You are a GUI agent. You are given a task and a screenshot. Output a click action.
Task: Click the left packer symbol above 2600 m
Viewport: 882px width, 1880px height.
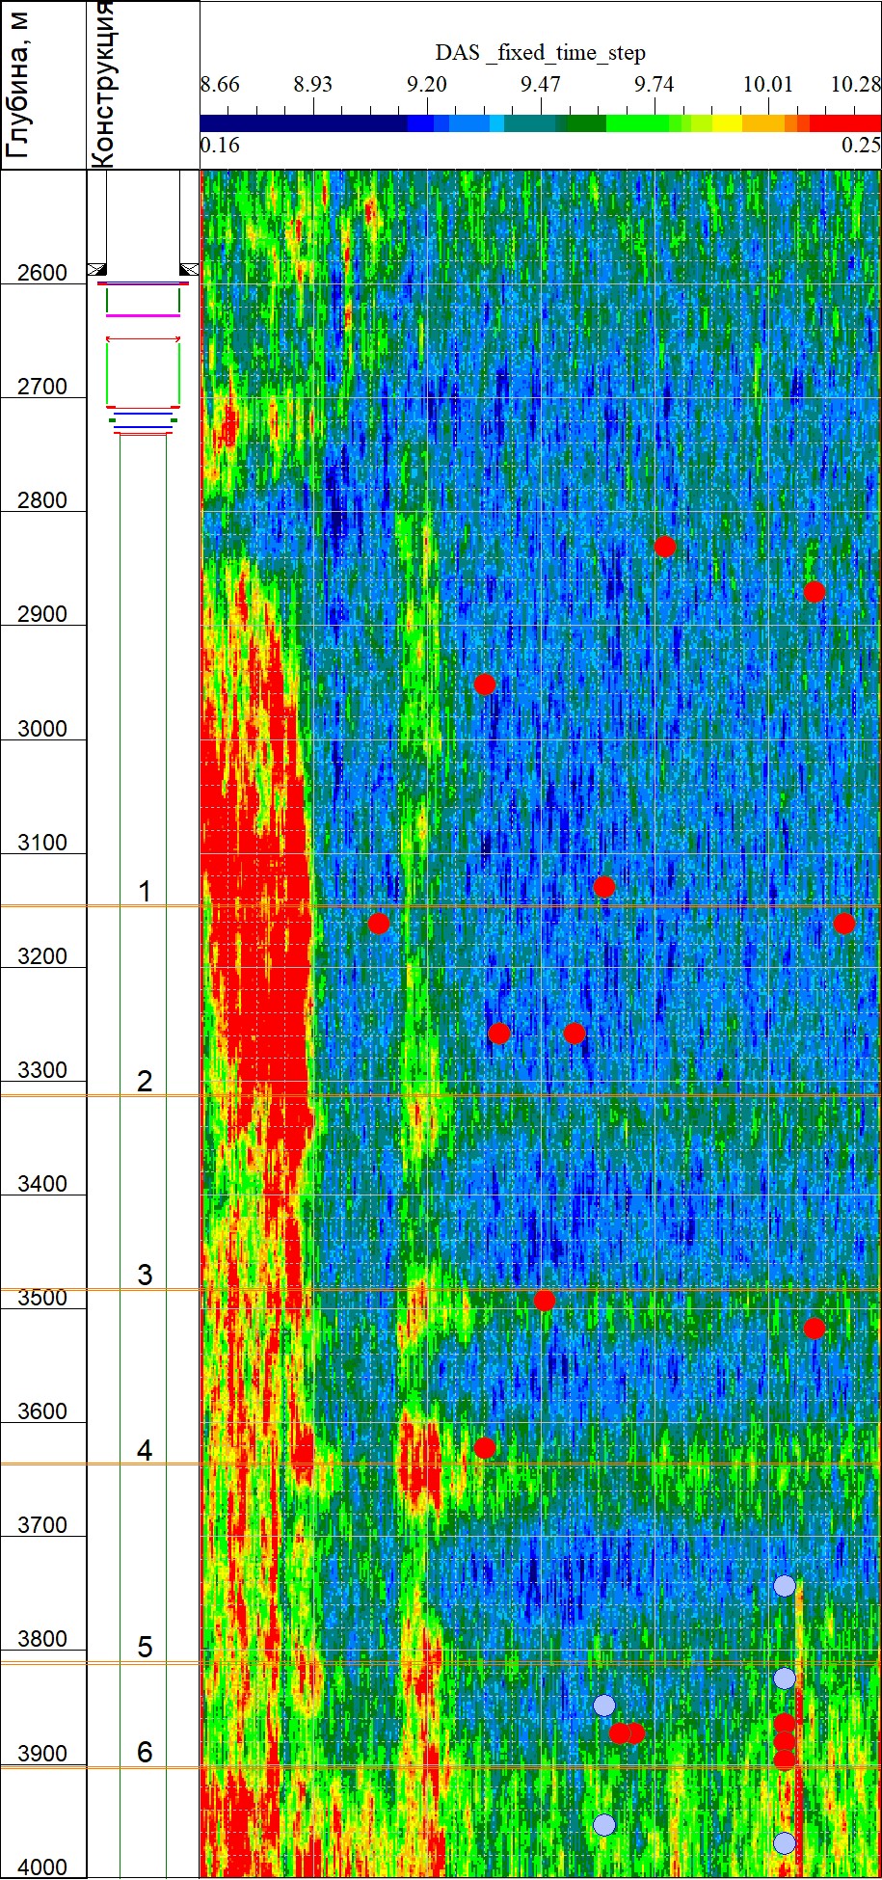[x=96, y=269]
